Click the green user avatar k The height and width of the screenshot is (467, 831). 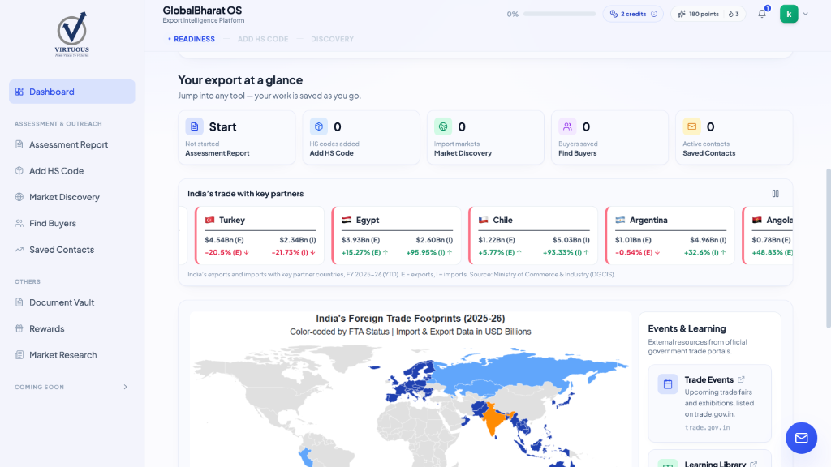coord(789,15)
